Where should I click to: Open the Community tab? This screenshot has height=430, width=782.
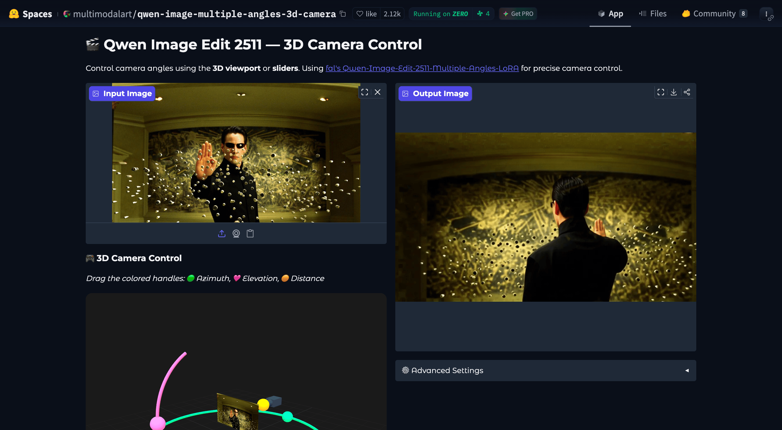[714, 14]
